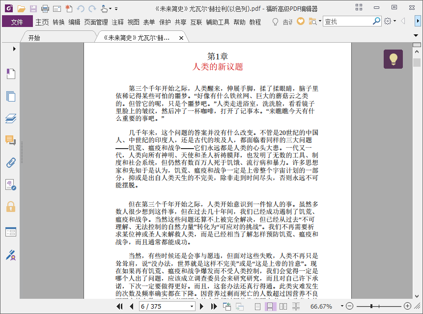The image size is (423, 314).
Task: Enable continuous facing view mode
Action: pyautogui.click(x=296, y=306)
